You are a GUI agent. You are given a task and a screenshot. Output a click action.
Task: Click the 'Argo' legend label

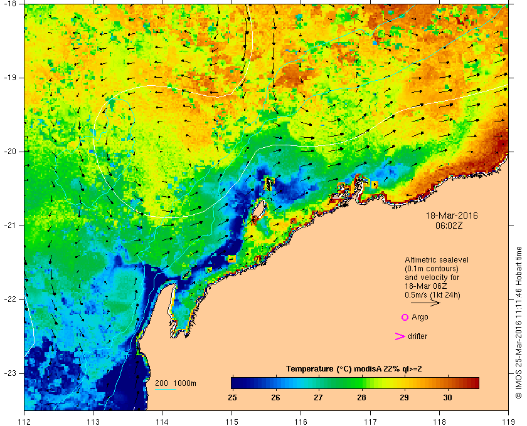pyautogui.click(x=420, y=317)
